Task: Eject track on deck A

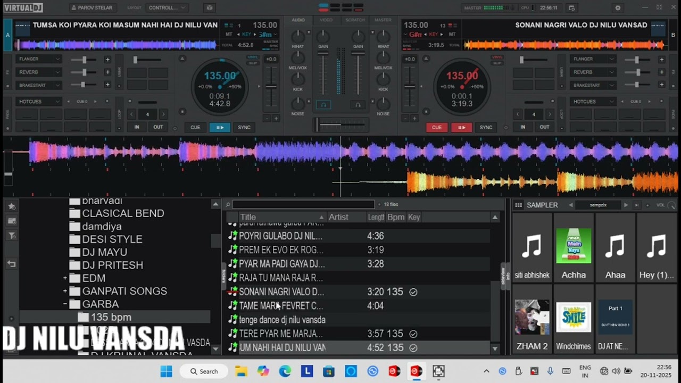Action: point(182,59)
